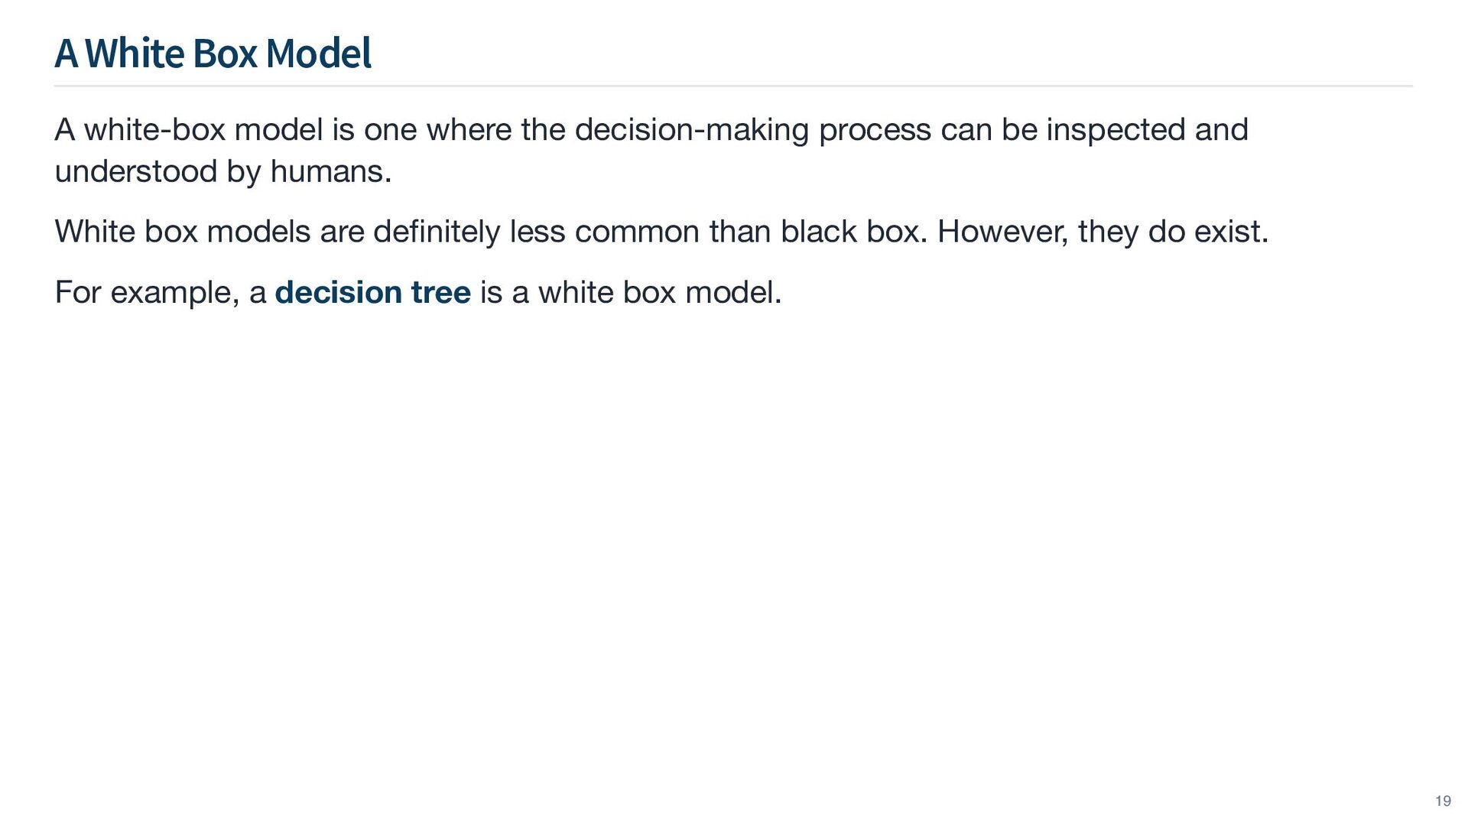1468x825 pixels.
Task: Click the word "process" in first paragraph
Action: pyautogui.click(x=875, y=130)
